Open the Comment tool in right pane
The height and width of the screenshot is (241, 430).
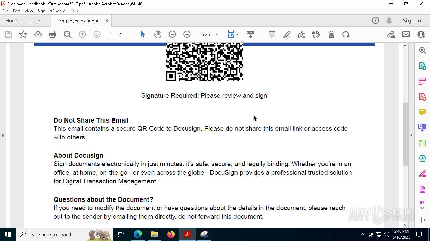coord(422,112)
